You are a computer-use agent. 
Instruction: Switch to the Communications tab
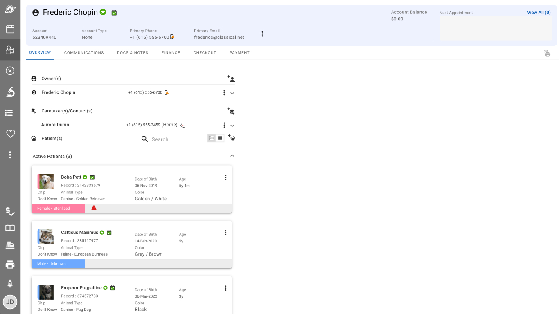84,53
